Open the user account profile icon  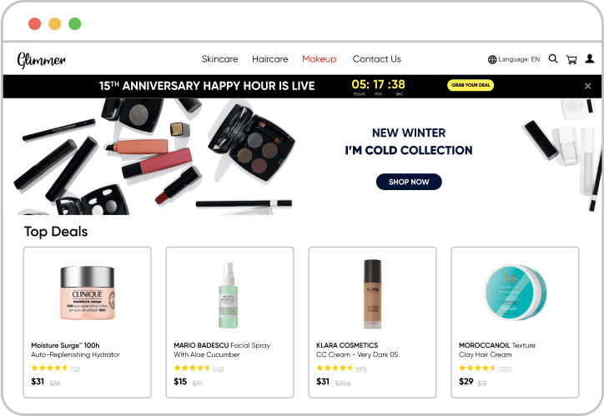pyautogui.click(x=590, y=58)
